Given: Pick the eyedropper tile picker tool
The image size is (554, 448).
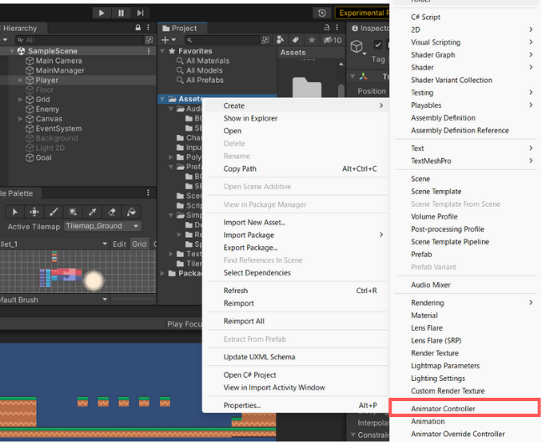Looking at the screenshot, I should (93, 212).
